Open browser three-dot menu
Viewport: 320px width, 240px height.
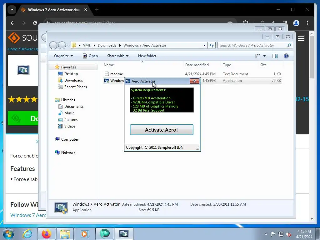click(x=307, y=23)
